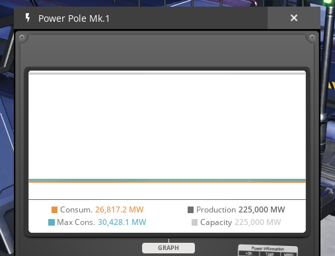Image resolution: width=335 pixels, height=256 pixels.
Task: Select the consumption value 26,817.2 MW
Action: coord(119,210)
